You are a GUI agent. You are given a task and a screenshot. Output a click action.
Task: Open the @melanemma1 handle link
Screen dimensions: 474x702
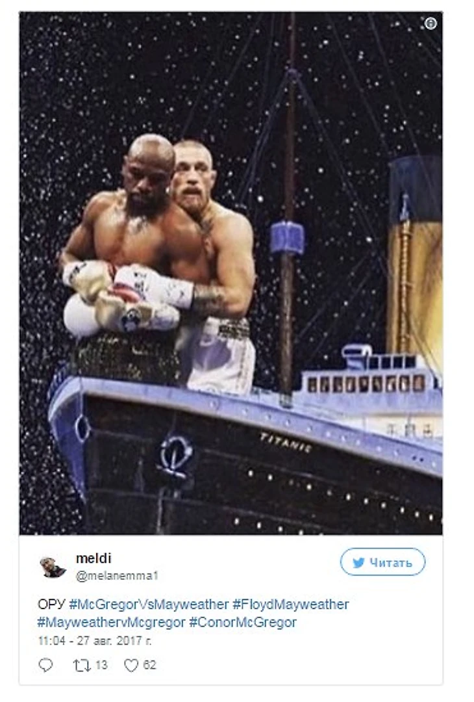tap(117, 576)
